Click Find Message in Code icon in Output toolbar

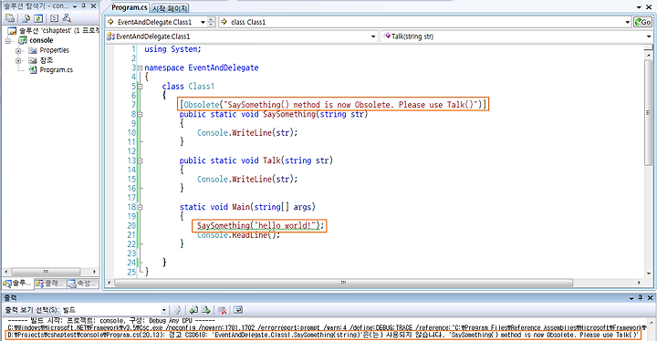177,310
